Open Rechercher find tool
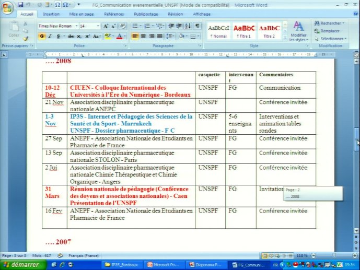This screenshot has width=360, height=270. pyautogui.click(x=329, y=23)
